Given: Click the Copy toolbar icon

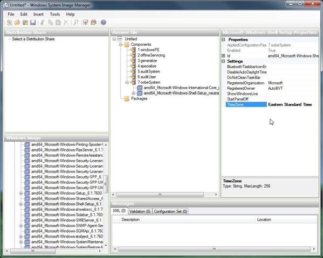Looking at the screenshot, I should coord(50,23).
